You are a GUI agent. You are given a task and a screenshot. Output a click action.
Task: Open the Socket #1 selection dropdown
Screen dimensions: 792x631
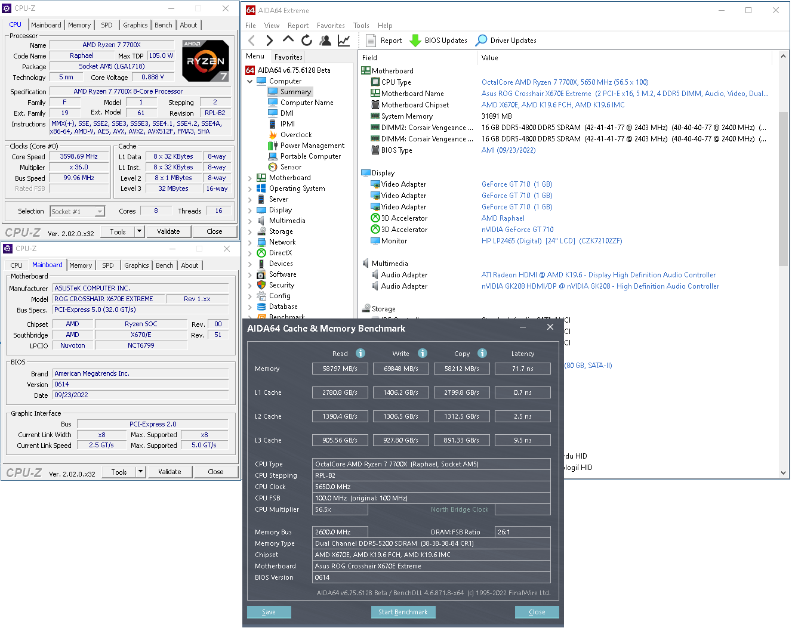[100, 211]
